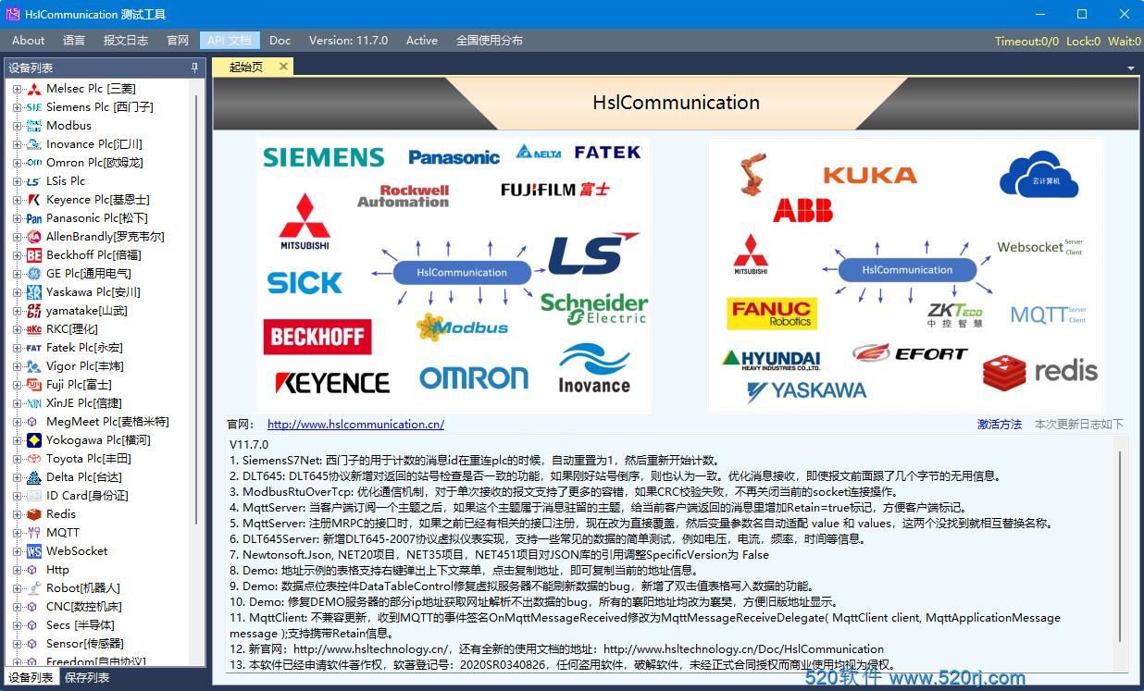This screenshot has height=691, width=1144.
Task: Click the yamatake icon
Action: click(x=34, y=311)
